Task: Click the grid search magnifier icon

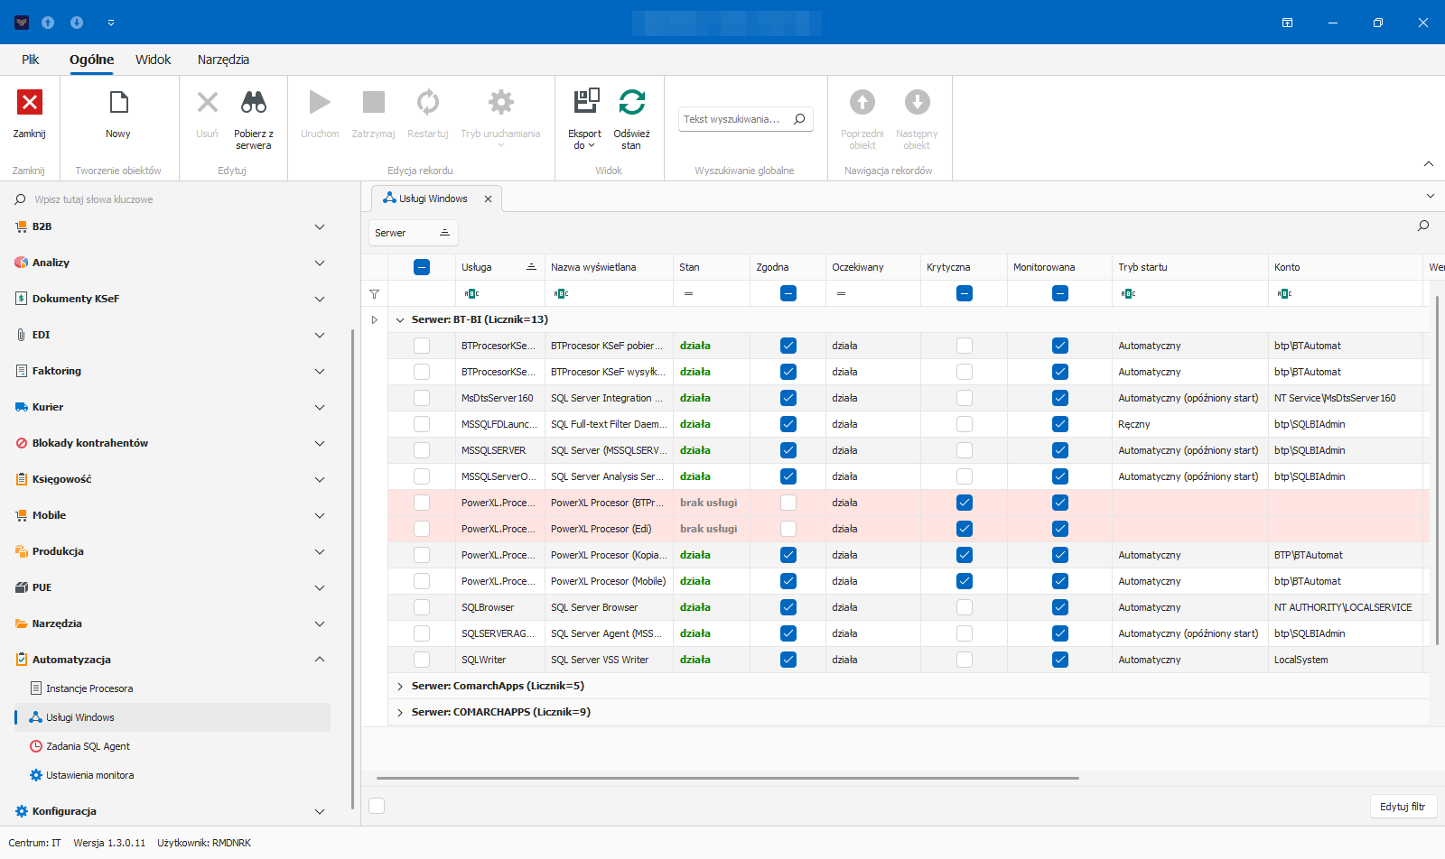Action: point(1423,226)
